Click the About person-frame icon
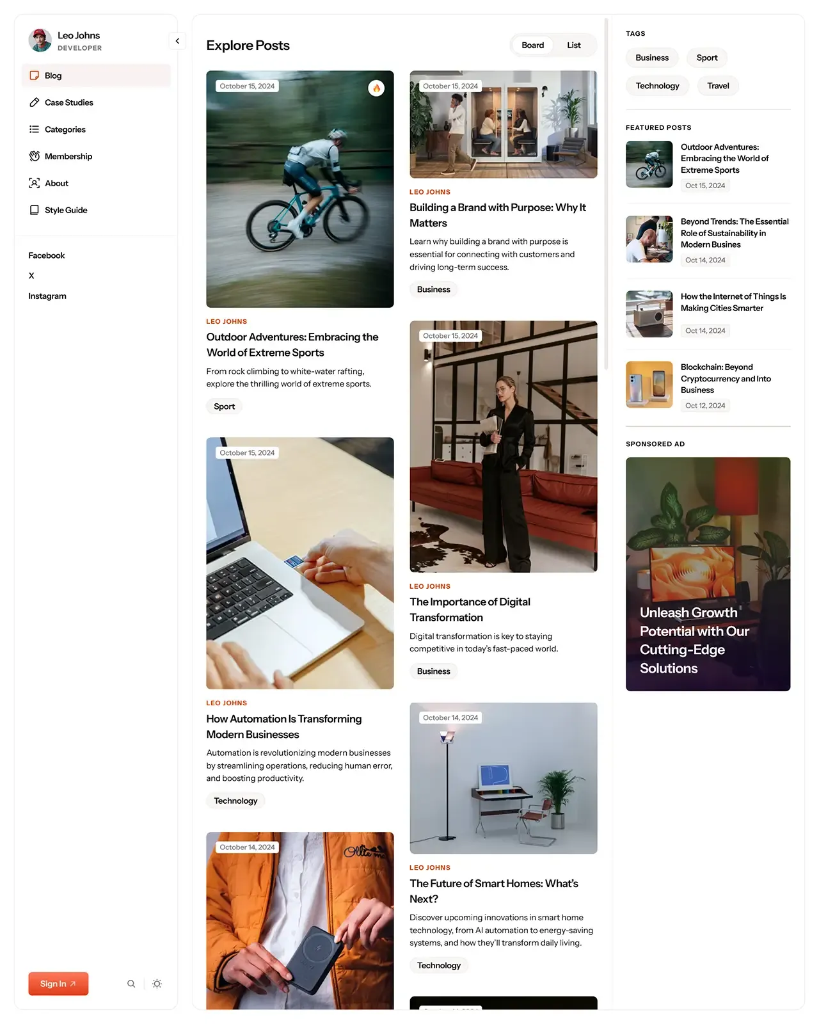Image resolution: width=819 pixels, height=1024 pixels. [35, 183]
